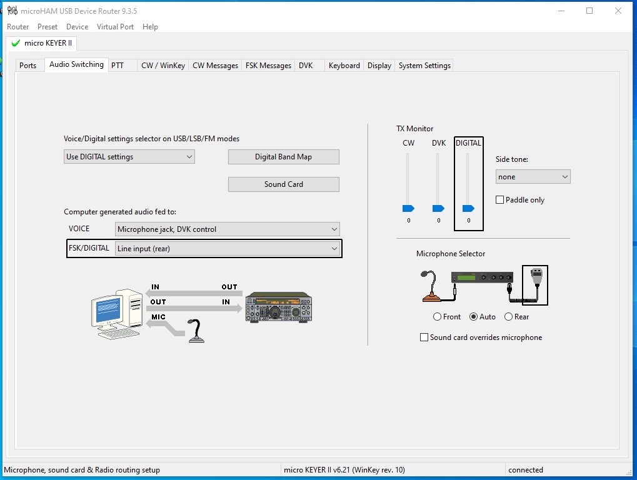Select the front desk microphone picture

pos(431,286)
